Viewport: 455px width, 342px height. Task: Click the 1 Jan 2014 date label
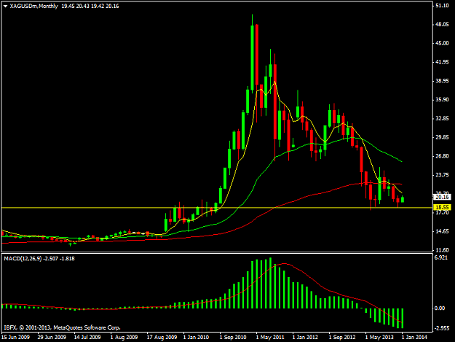point(414,338)
